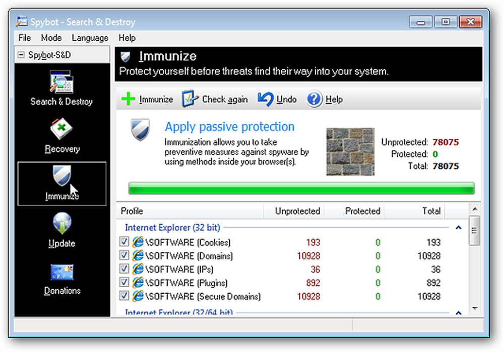504x352 pixels.
Task: Click the Spybot title bar application icon
Action: [22, 22]
